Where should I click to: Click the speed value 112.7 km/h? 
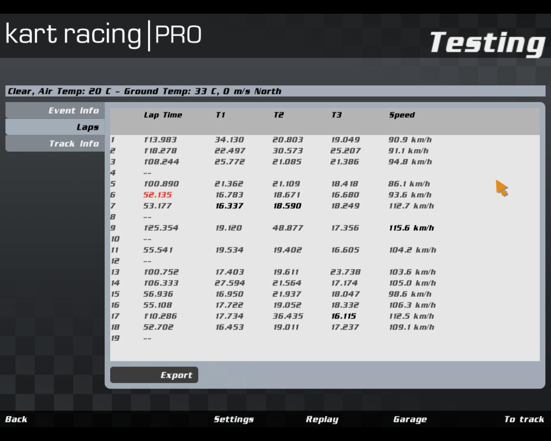(x=412, y=206)
